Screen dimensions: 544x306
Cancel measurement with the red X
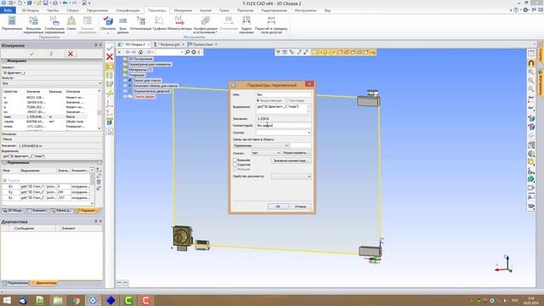click(x=71, y=54)
